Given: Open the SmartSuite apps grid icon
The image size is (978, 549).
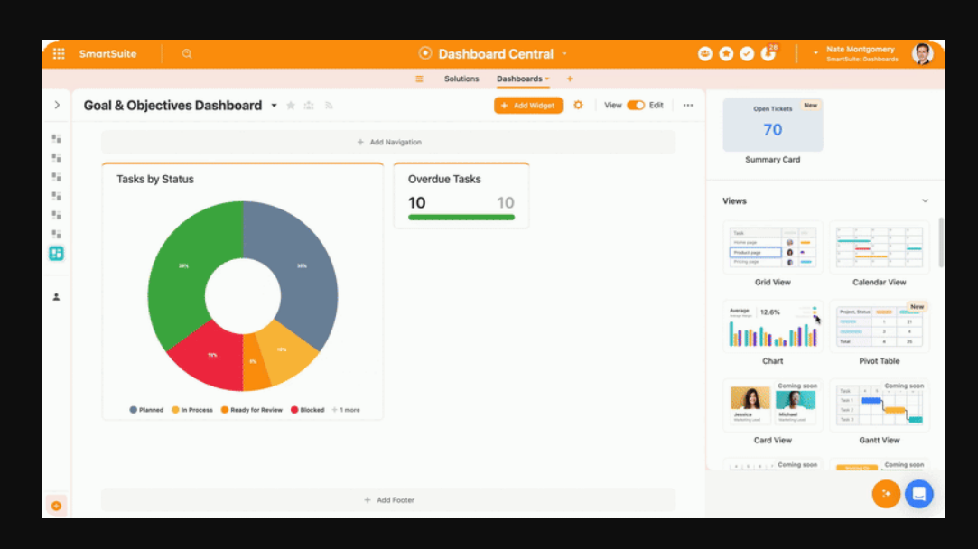Looking at the screenshot, I should click(x=57, y=53).
